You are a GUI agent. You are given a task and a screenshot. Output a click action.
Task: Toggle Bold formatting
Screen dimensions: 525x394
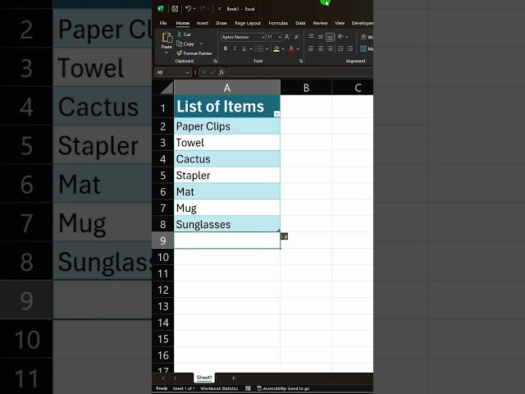(x=226, y=49)
